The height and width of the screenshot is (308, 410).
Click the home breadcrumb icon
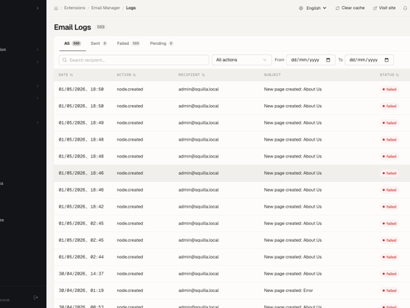pos(56,8)
